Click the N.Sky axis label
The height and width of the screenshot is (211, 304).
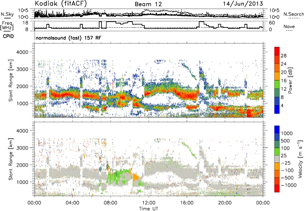(7, 14)
